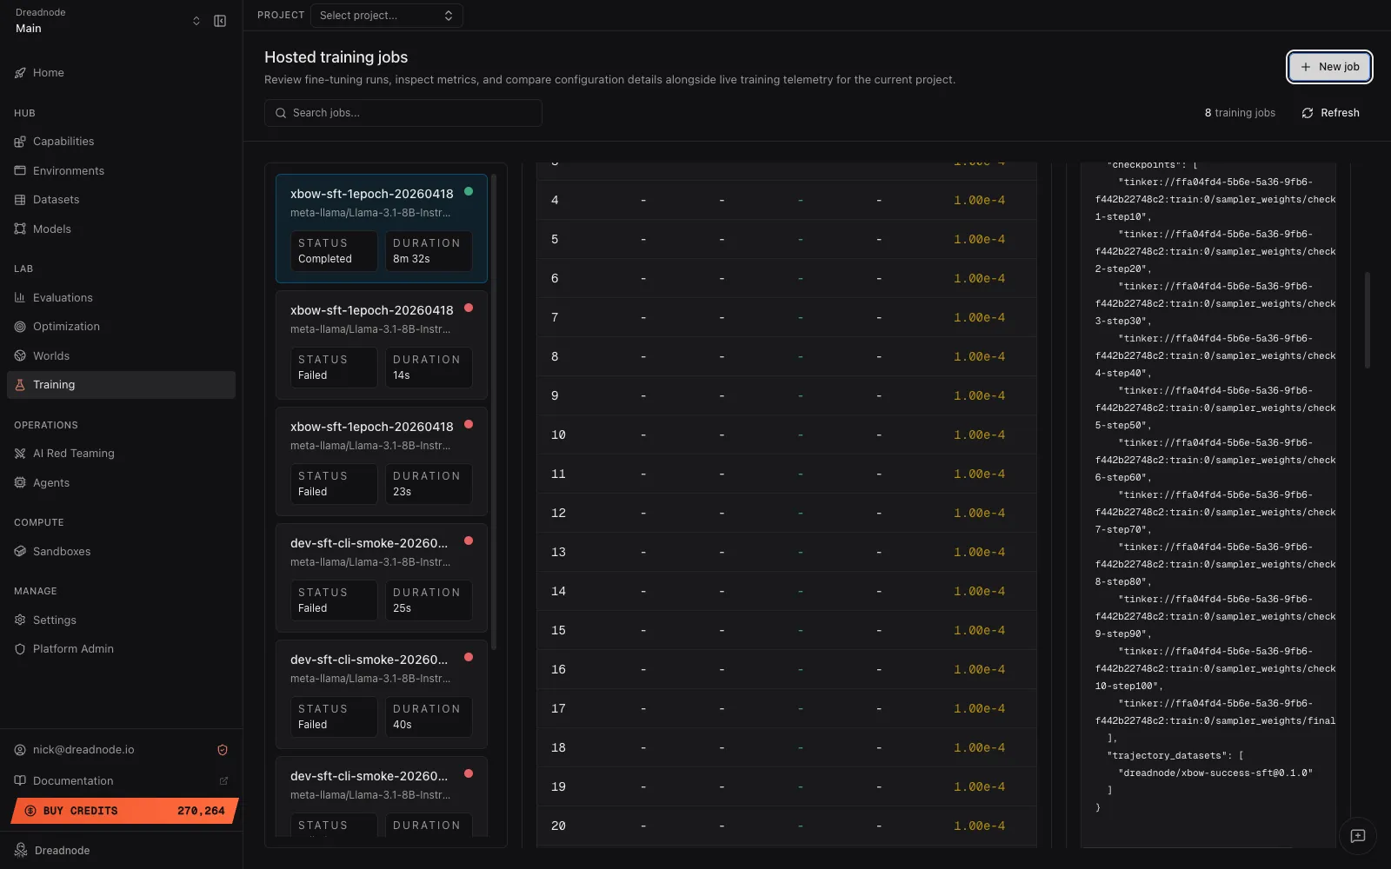This screenshot has height=869, width=1391.
Task: Select the Home rocket icon
Action: (x=20, y=73)
